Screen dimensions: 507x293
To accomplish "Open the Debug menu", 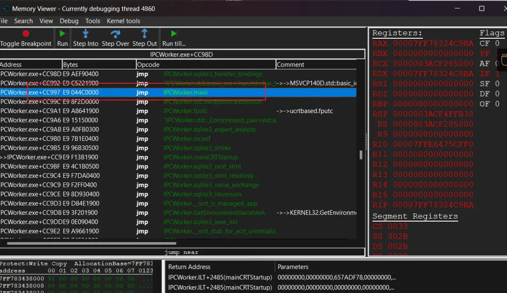I will click(x=69, y=21).
